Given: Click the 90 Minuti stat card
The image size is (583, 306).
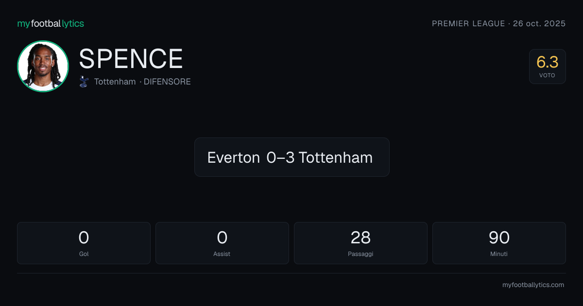Looking at the screenshot, I should point(499,243).
